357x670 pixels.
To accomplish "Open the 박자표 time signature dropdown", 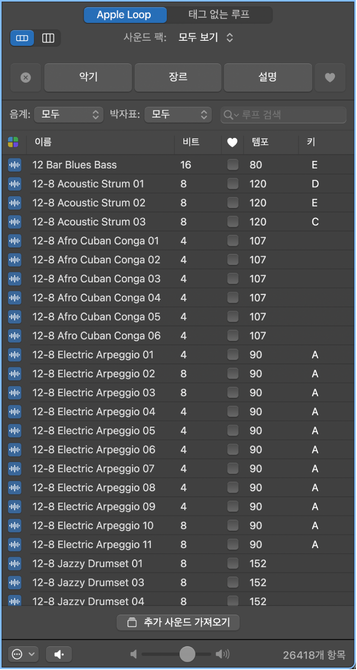I will click(x=178, y=114).
